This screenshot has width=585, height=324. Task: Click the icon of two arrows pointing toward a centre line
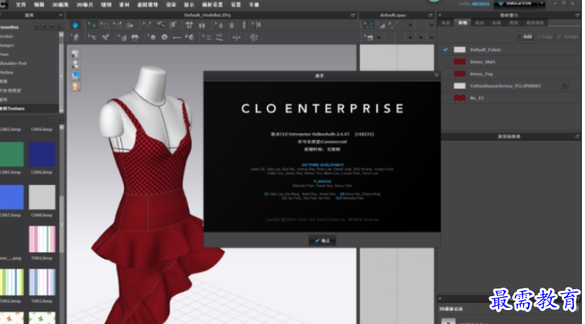[x=236, y=37]
